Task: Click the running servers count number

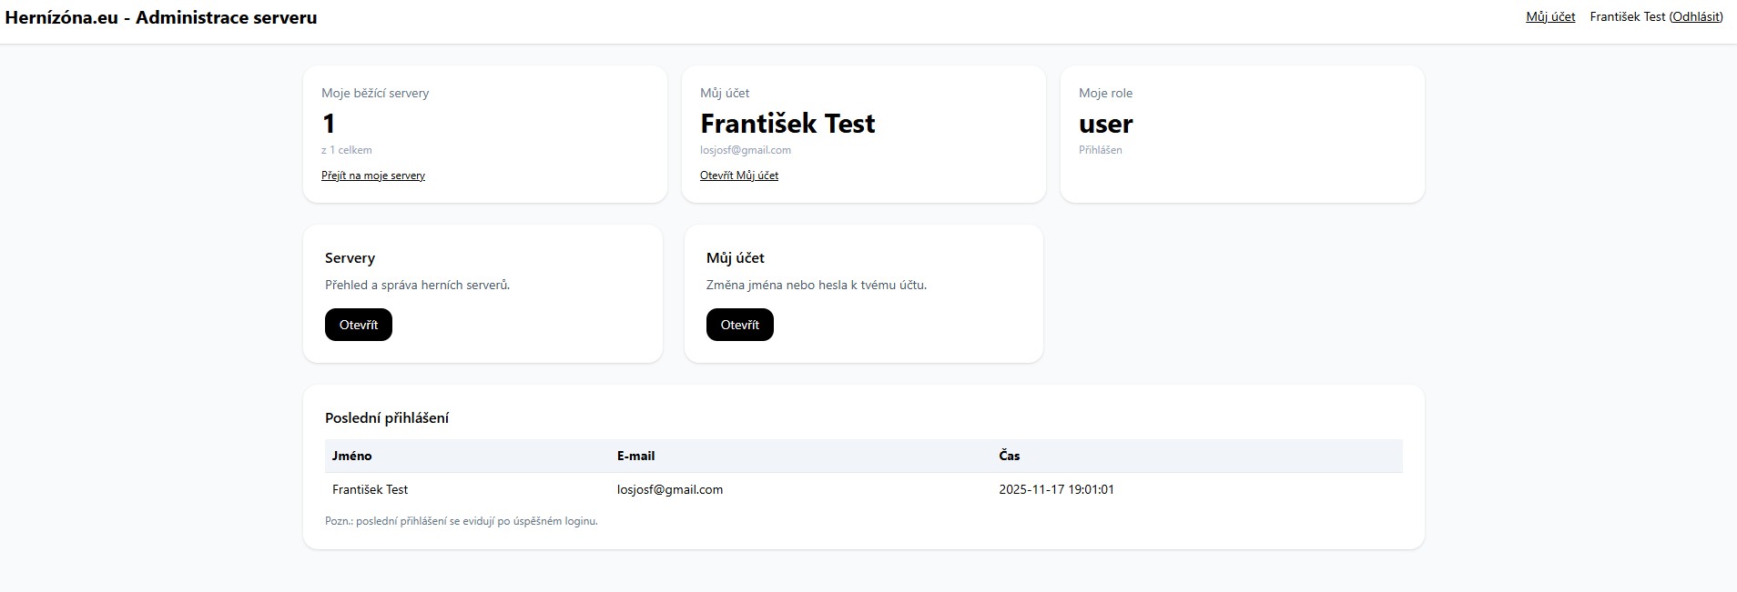Action: (329, 124)
